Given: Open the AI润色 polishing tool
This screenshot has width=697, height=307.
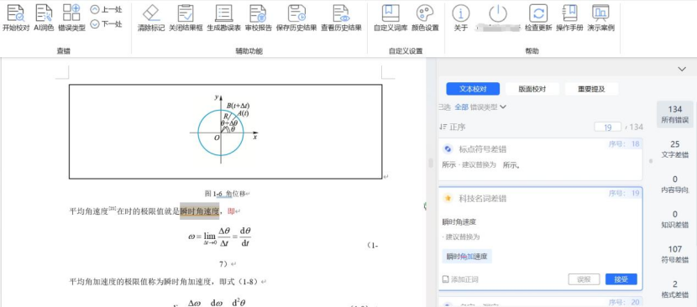Looking at the screenshot, I should [x=44, y=18].
